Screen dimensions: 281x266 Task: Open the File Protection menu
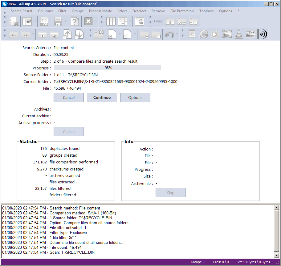pyautogui.click(x=182, y=11)
